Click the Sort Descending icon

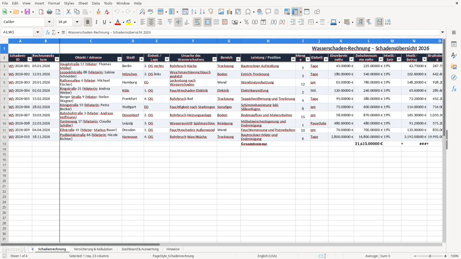pos(202,12)
